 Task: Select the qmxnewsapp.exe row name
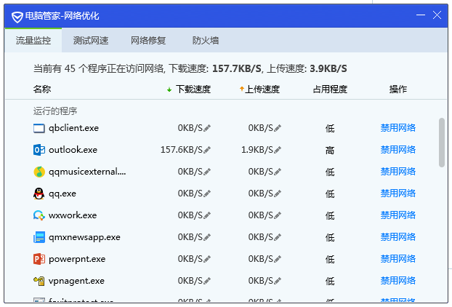click(x=84, y=237)
